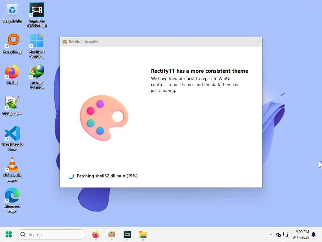The width and height of the screenshot is (322, 242).
Task: Launch Notepad++ desktop shortcut
Action: point(12,106)
